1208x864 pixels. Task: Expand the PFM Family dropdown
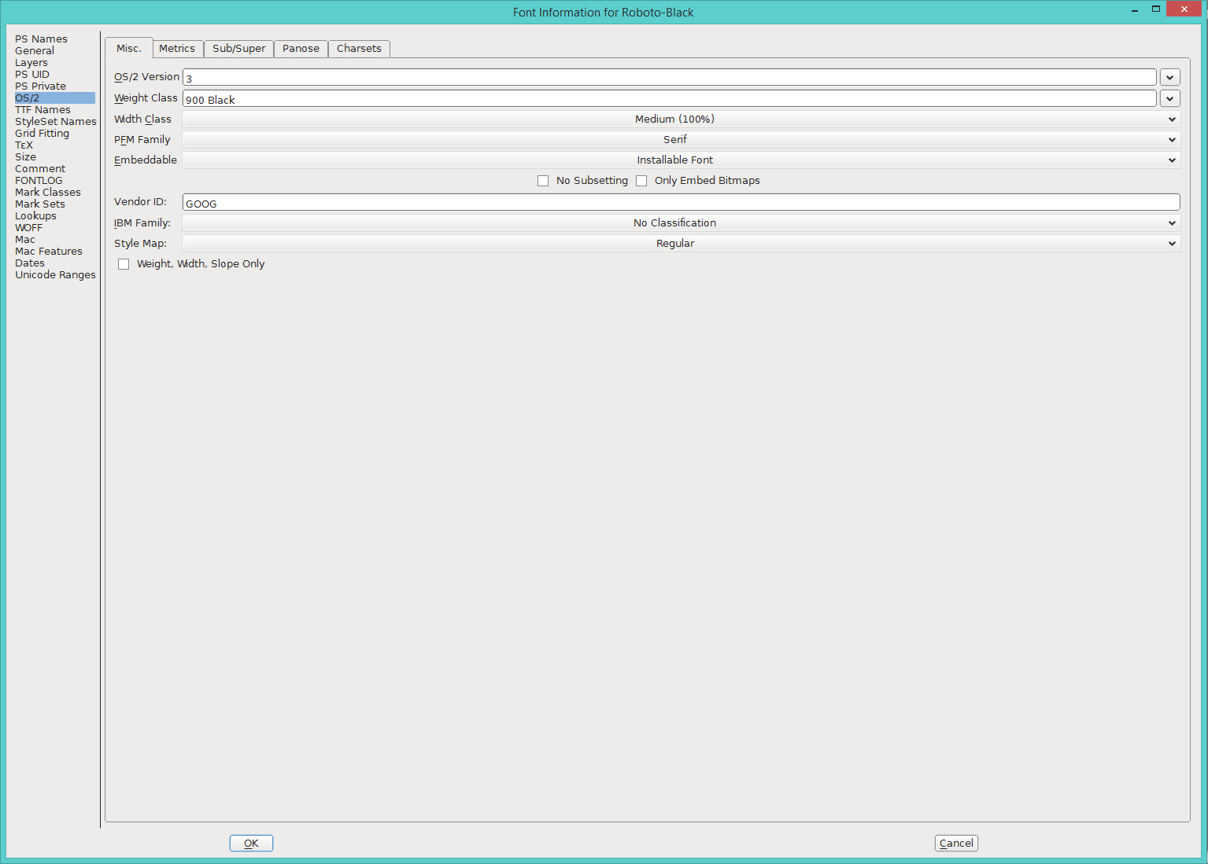tap(681, 140)
